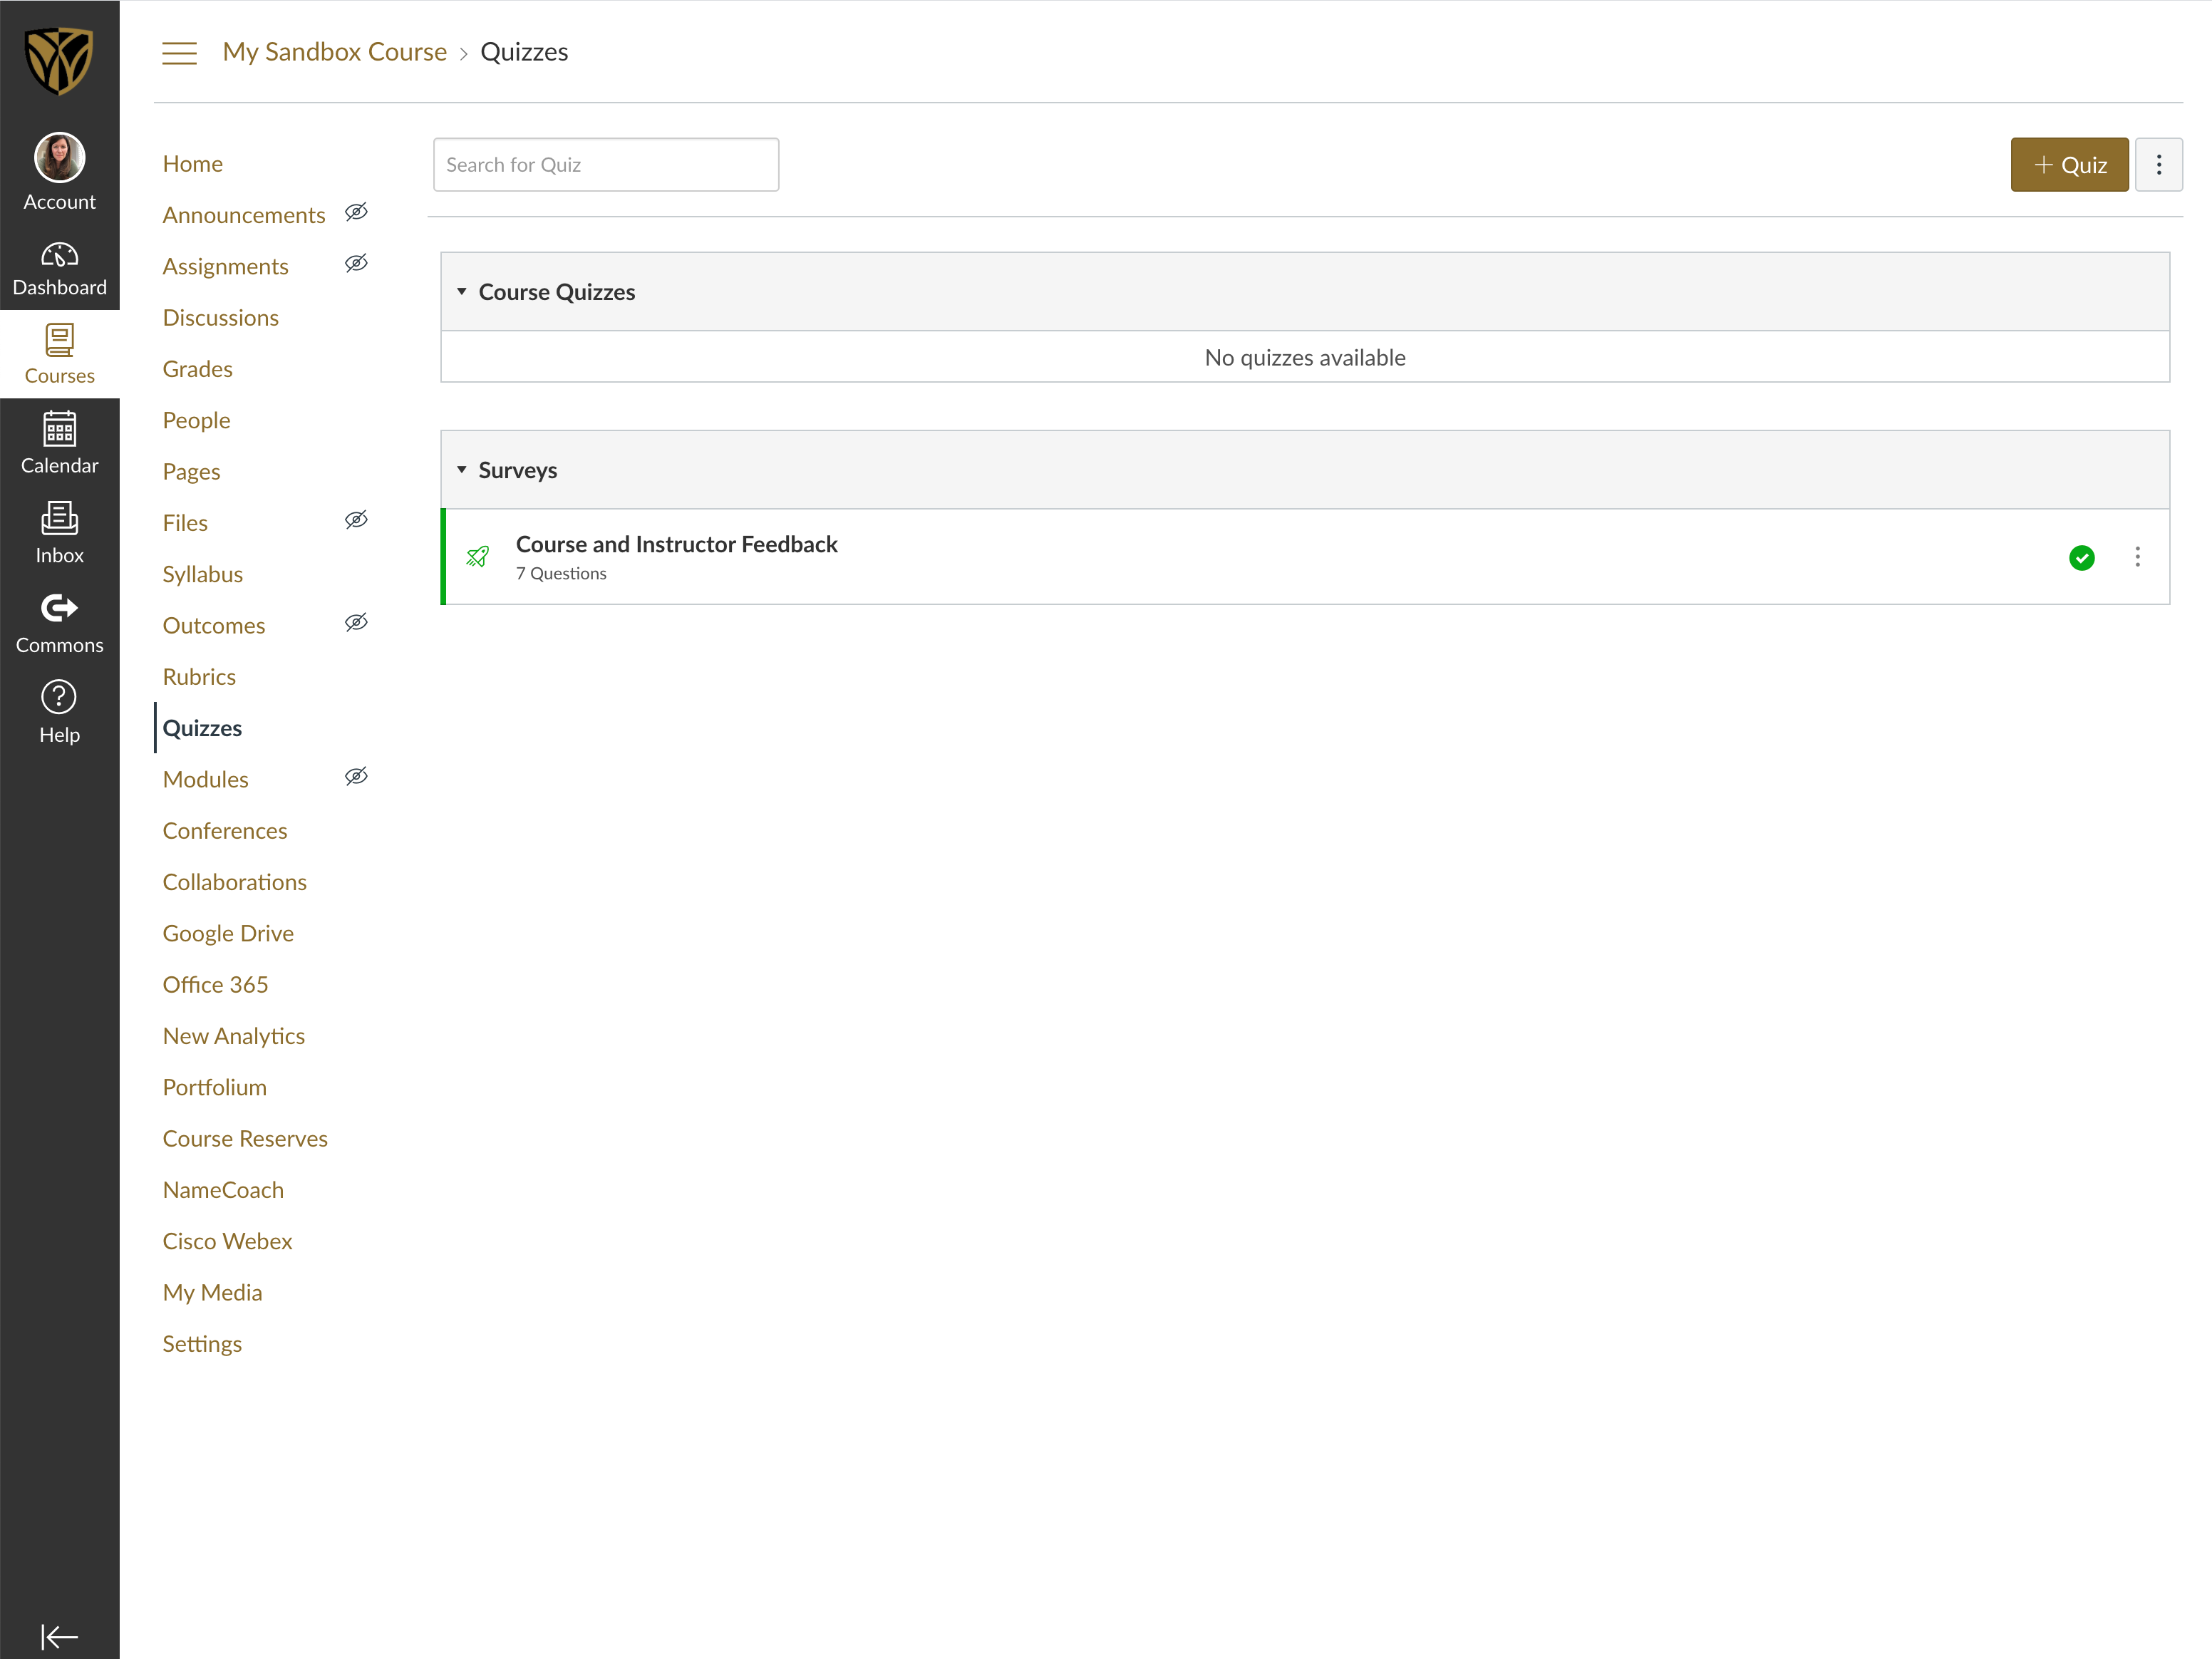Go to course Home
The height and width of the screenshot is (1659, 2212).
[193, 164]
